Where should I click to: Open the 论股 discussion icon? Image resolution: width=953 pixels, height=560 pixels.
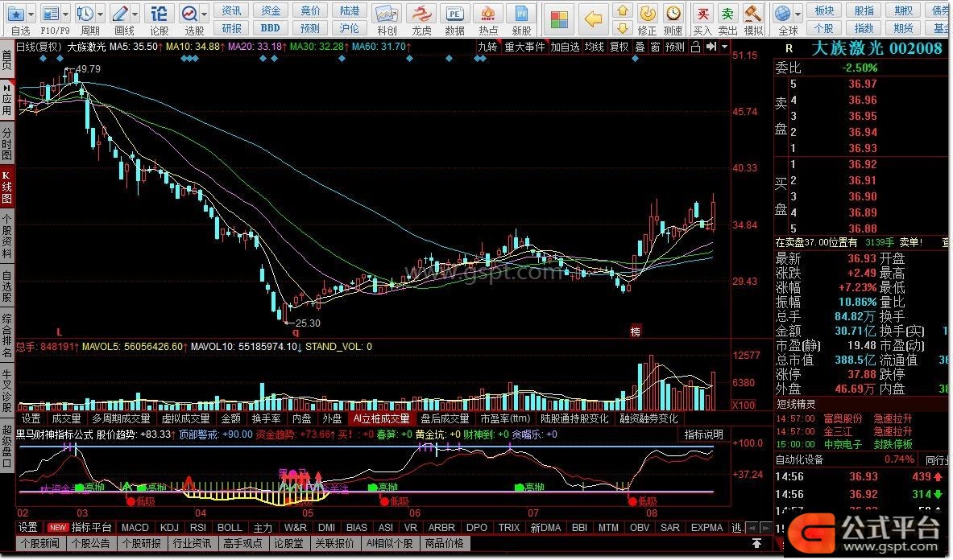click(x=159, y=14)
